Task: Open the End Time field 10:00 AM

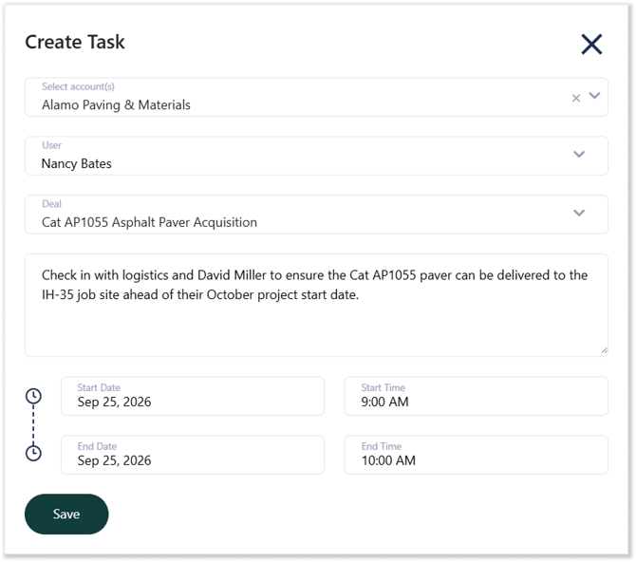Action: point(476,455)
